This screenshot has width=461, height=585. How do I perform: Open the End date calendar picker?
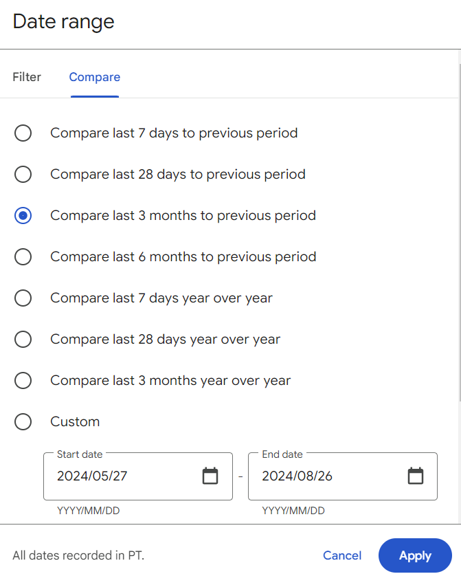pos(415,476)
